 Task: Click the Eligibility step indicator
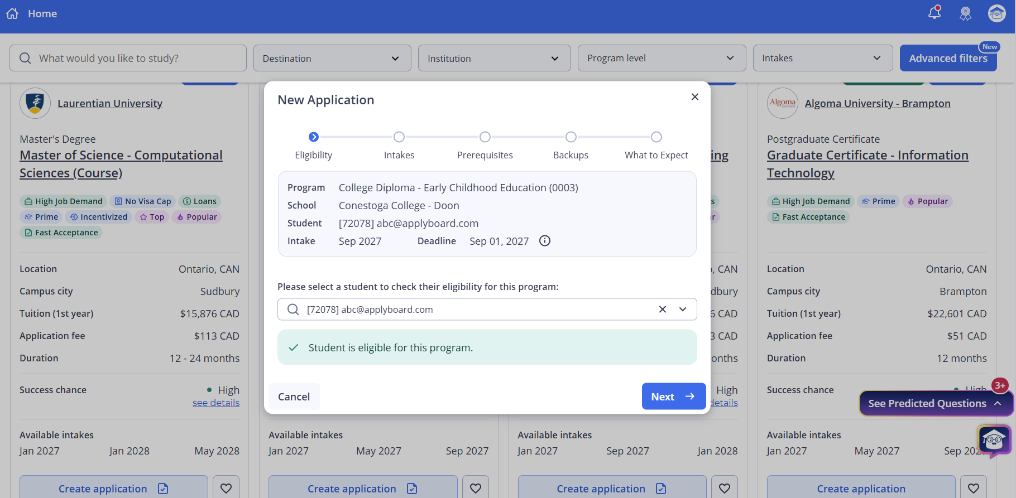(314, 137)
